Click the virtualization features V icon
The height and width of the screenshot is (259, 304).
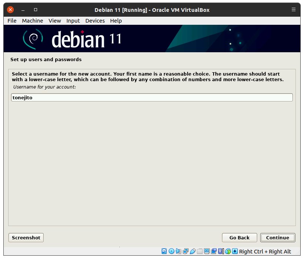[221, 251]
